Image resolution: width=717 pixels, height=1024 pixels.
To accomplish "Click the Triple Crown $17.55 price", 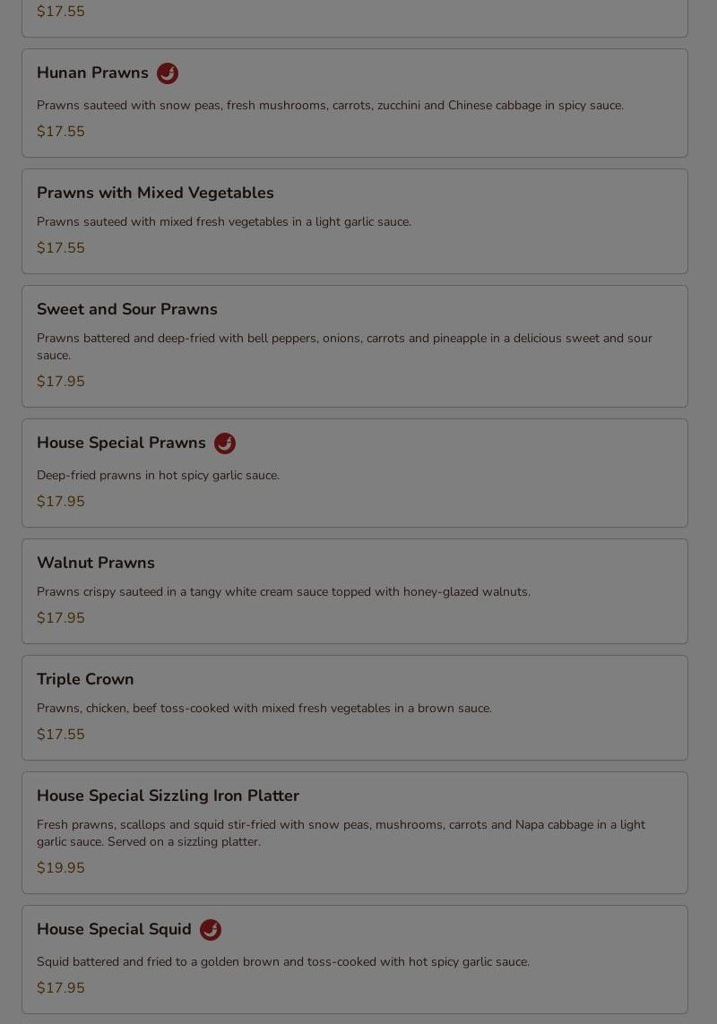I will pos(61,735).
